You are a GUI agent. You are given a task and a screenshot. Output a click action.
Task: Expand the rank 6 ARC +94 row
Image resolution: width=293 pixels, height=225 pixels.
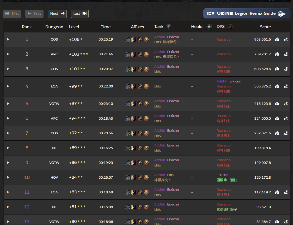(8, 118)
